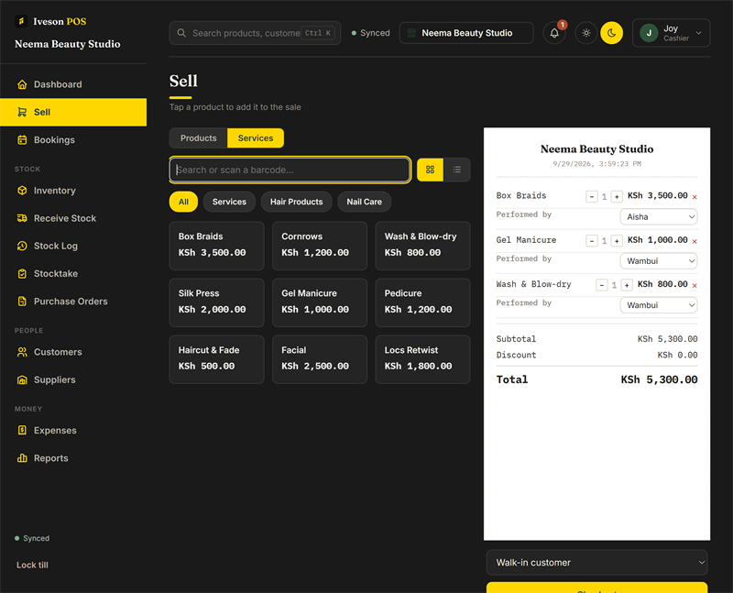Decrease Wash & Blow-dry quantity in receipt
Viewport: 733px width, 593px height.
pyautogui.click(x=602, y=285)
